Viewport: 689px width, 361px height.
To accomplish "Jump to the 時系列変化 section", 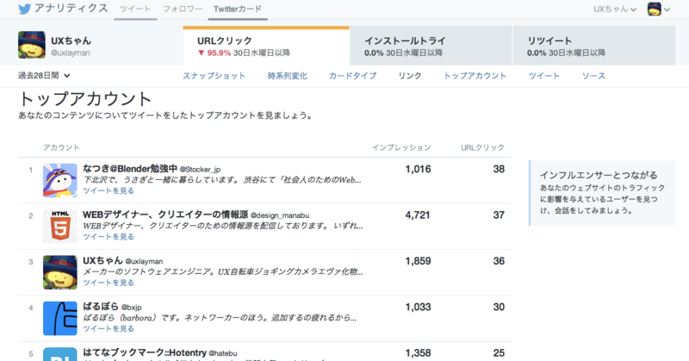I will pos(288,76).
